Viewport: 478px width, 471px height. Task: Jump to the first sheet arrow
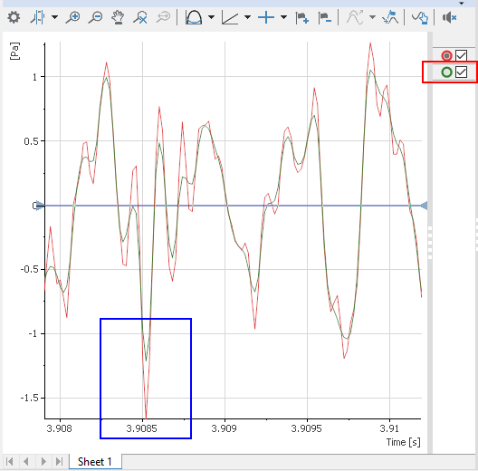coord(9,462)
